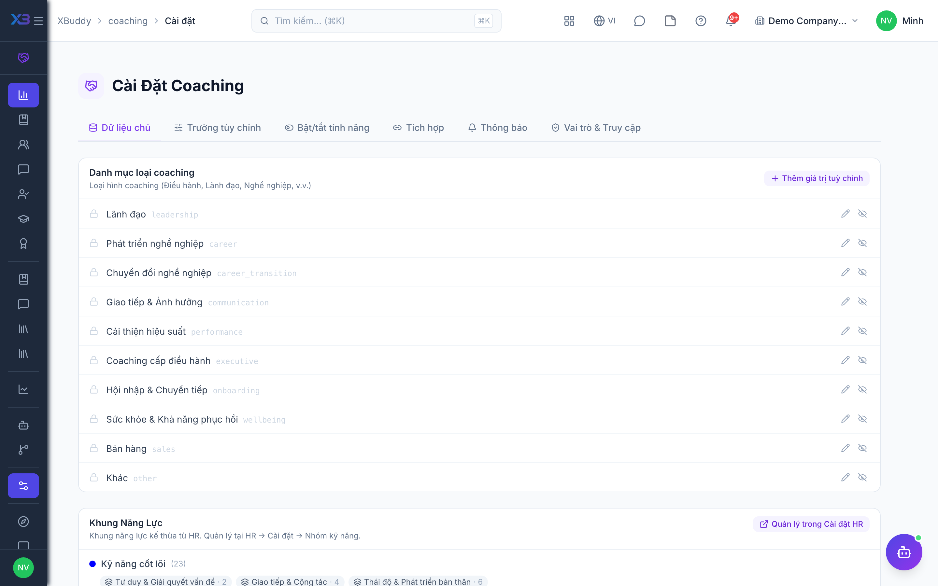The width and height of the screenshot is (938, 586).
Task: Open the bar chart dashboard sidebar icon
Action: point(23,95)
